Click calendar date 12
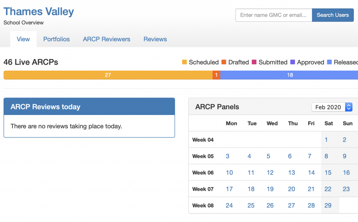 270,172
